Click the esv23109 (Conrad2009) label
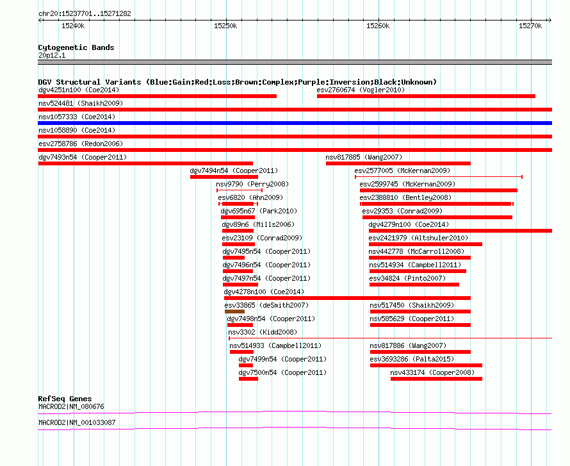The image size is (570, 466). click(x=262, y=238)
